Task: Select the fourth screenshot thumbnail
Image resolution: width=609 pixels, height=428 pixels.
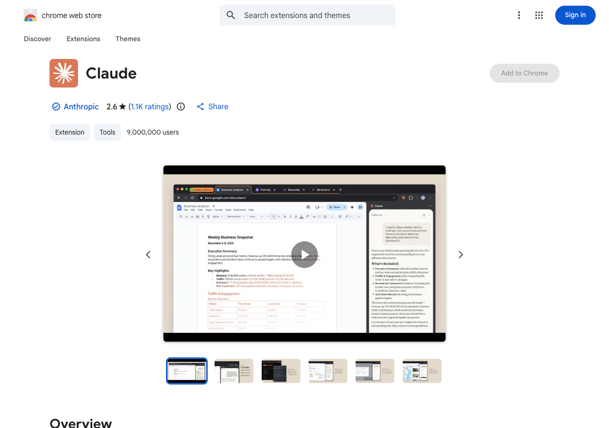Action: (x=328, y=371)
